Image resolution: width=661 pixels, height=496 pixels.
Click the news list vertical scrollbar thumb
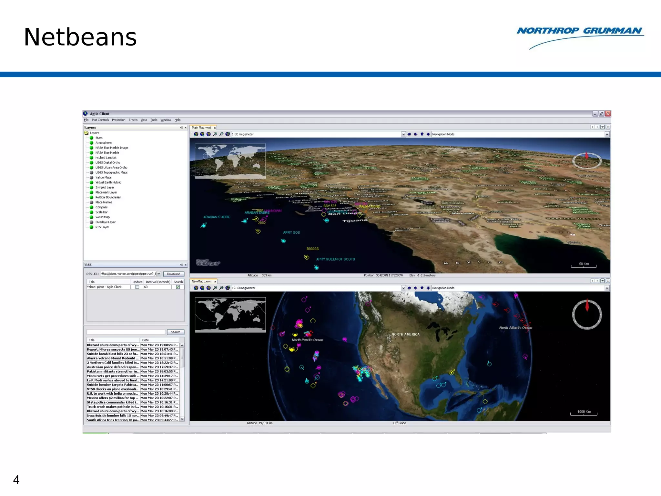182,357
